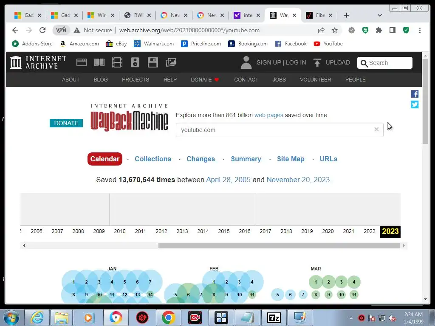Bookmark this page with star icon
Screen dimensions: 435x326
(335, 30)
